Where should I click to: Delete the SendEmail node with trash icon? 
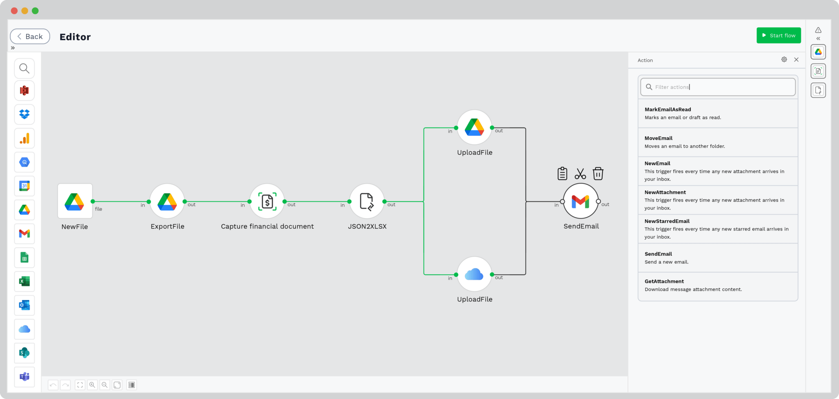[x=598, y=173]
